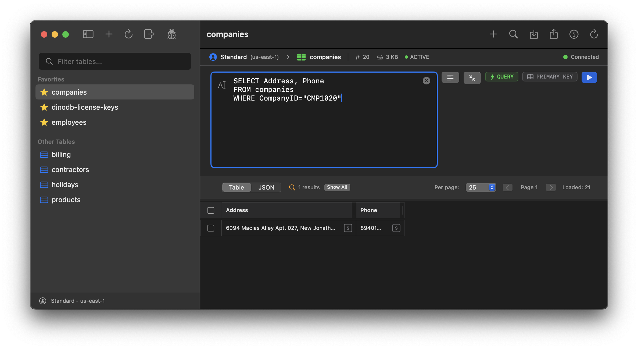Screen dimensions: 638x349
Task: Collapse the query editor icon
Action: [x=472, y=78]
